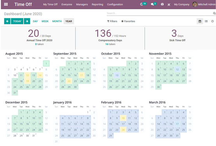216x146 pixels.
Task: Click yellow February 10 2016 cell
Action: pyautogui.click(x=123, y=118)
